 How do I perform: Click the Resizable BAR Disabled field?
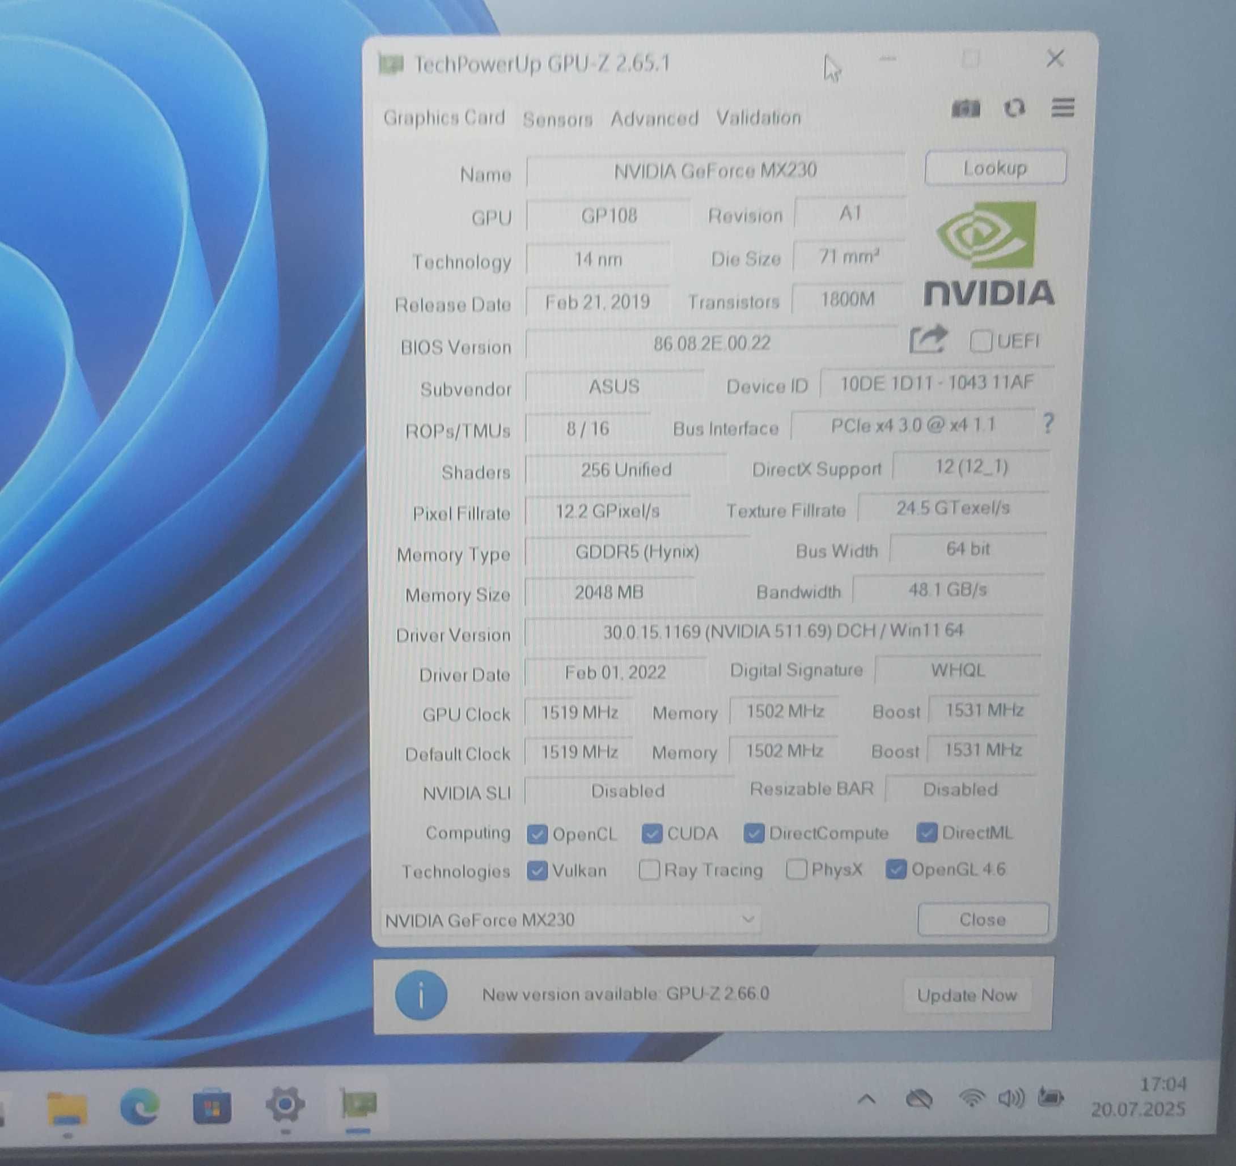(960, 789)
